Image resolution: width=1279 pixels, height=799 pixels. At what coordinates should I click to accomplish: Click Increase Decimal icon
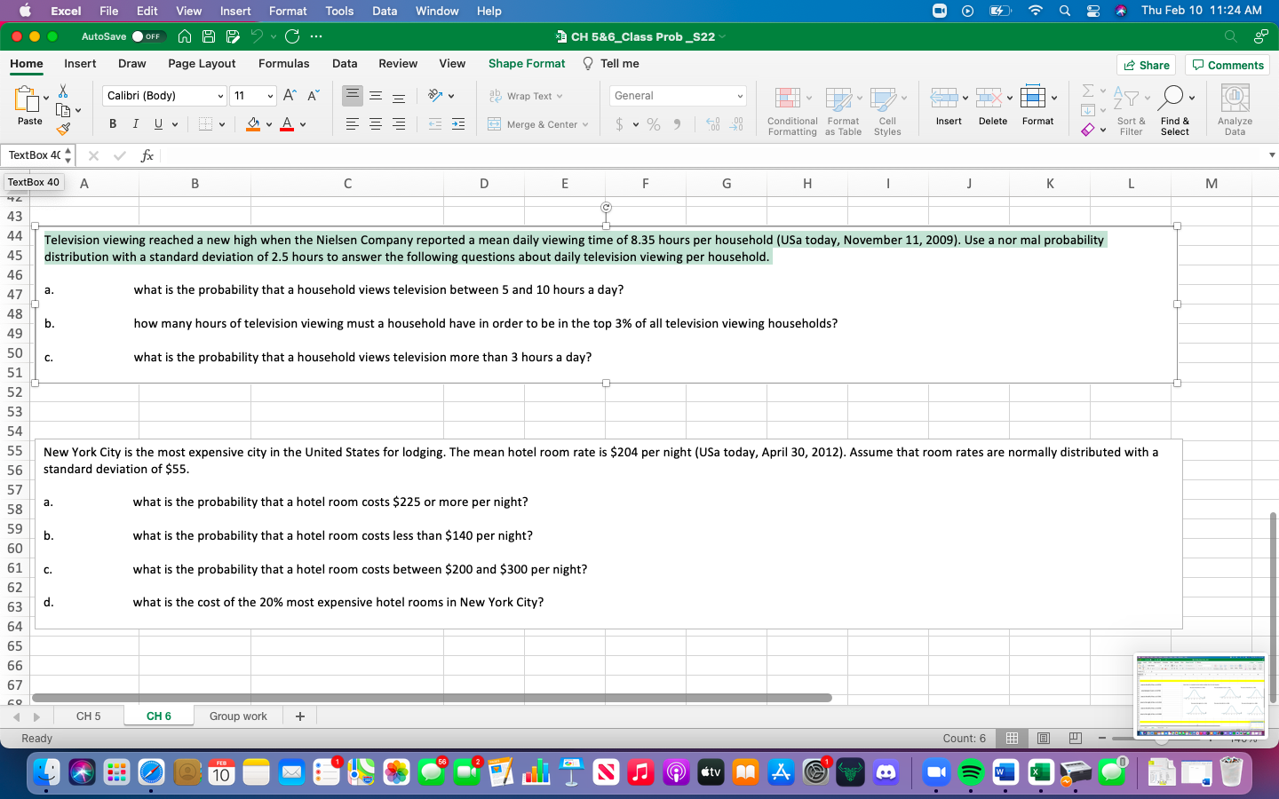pos(713,124)
